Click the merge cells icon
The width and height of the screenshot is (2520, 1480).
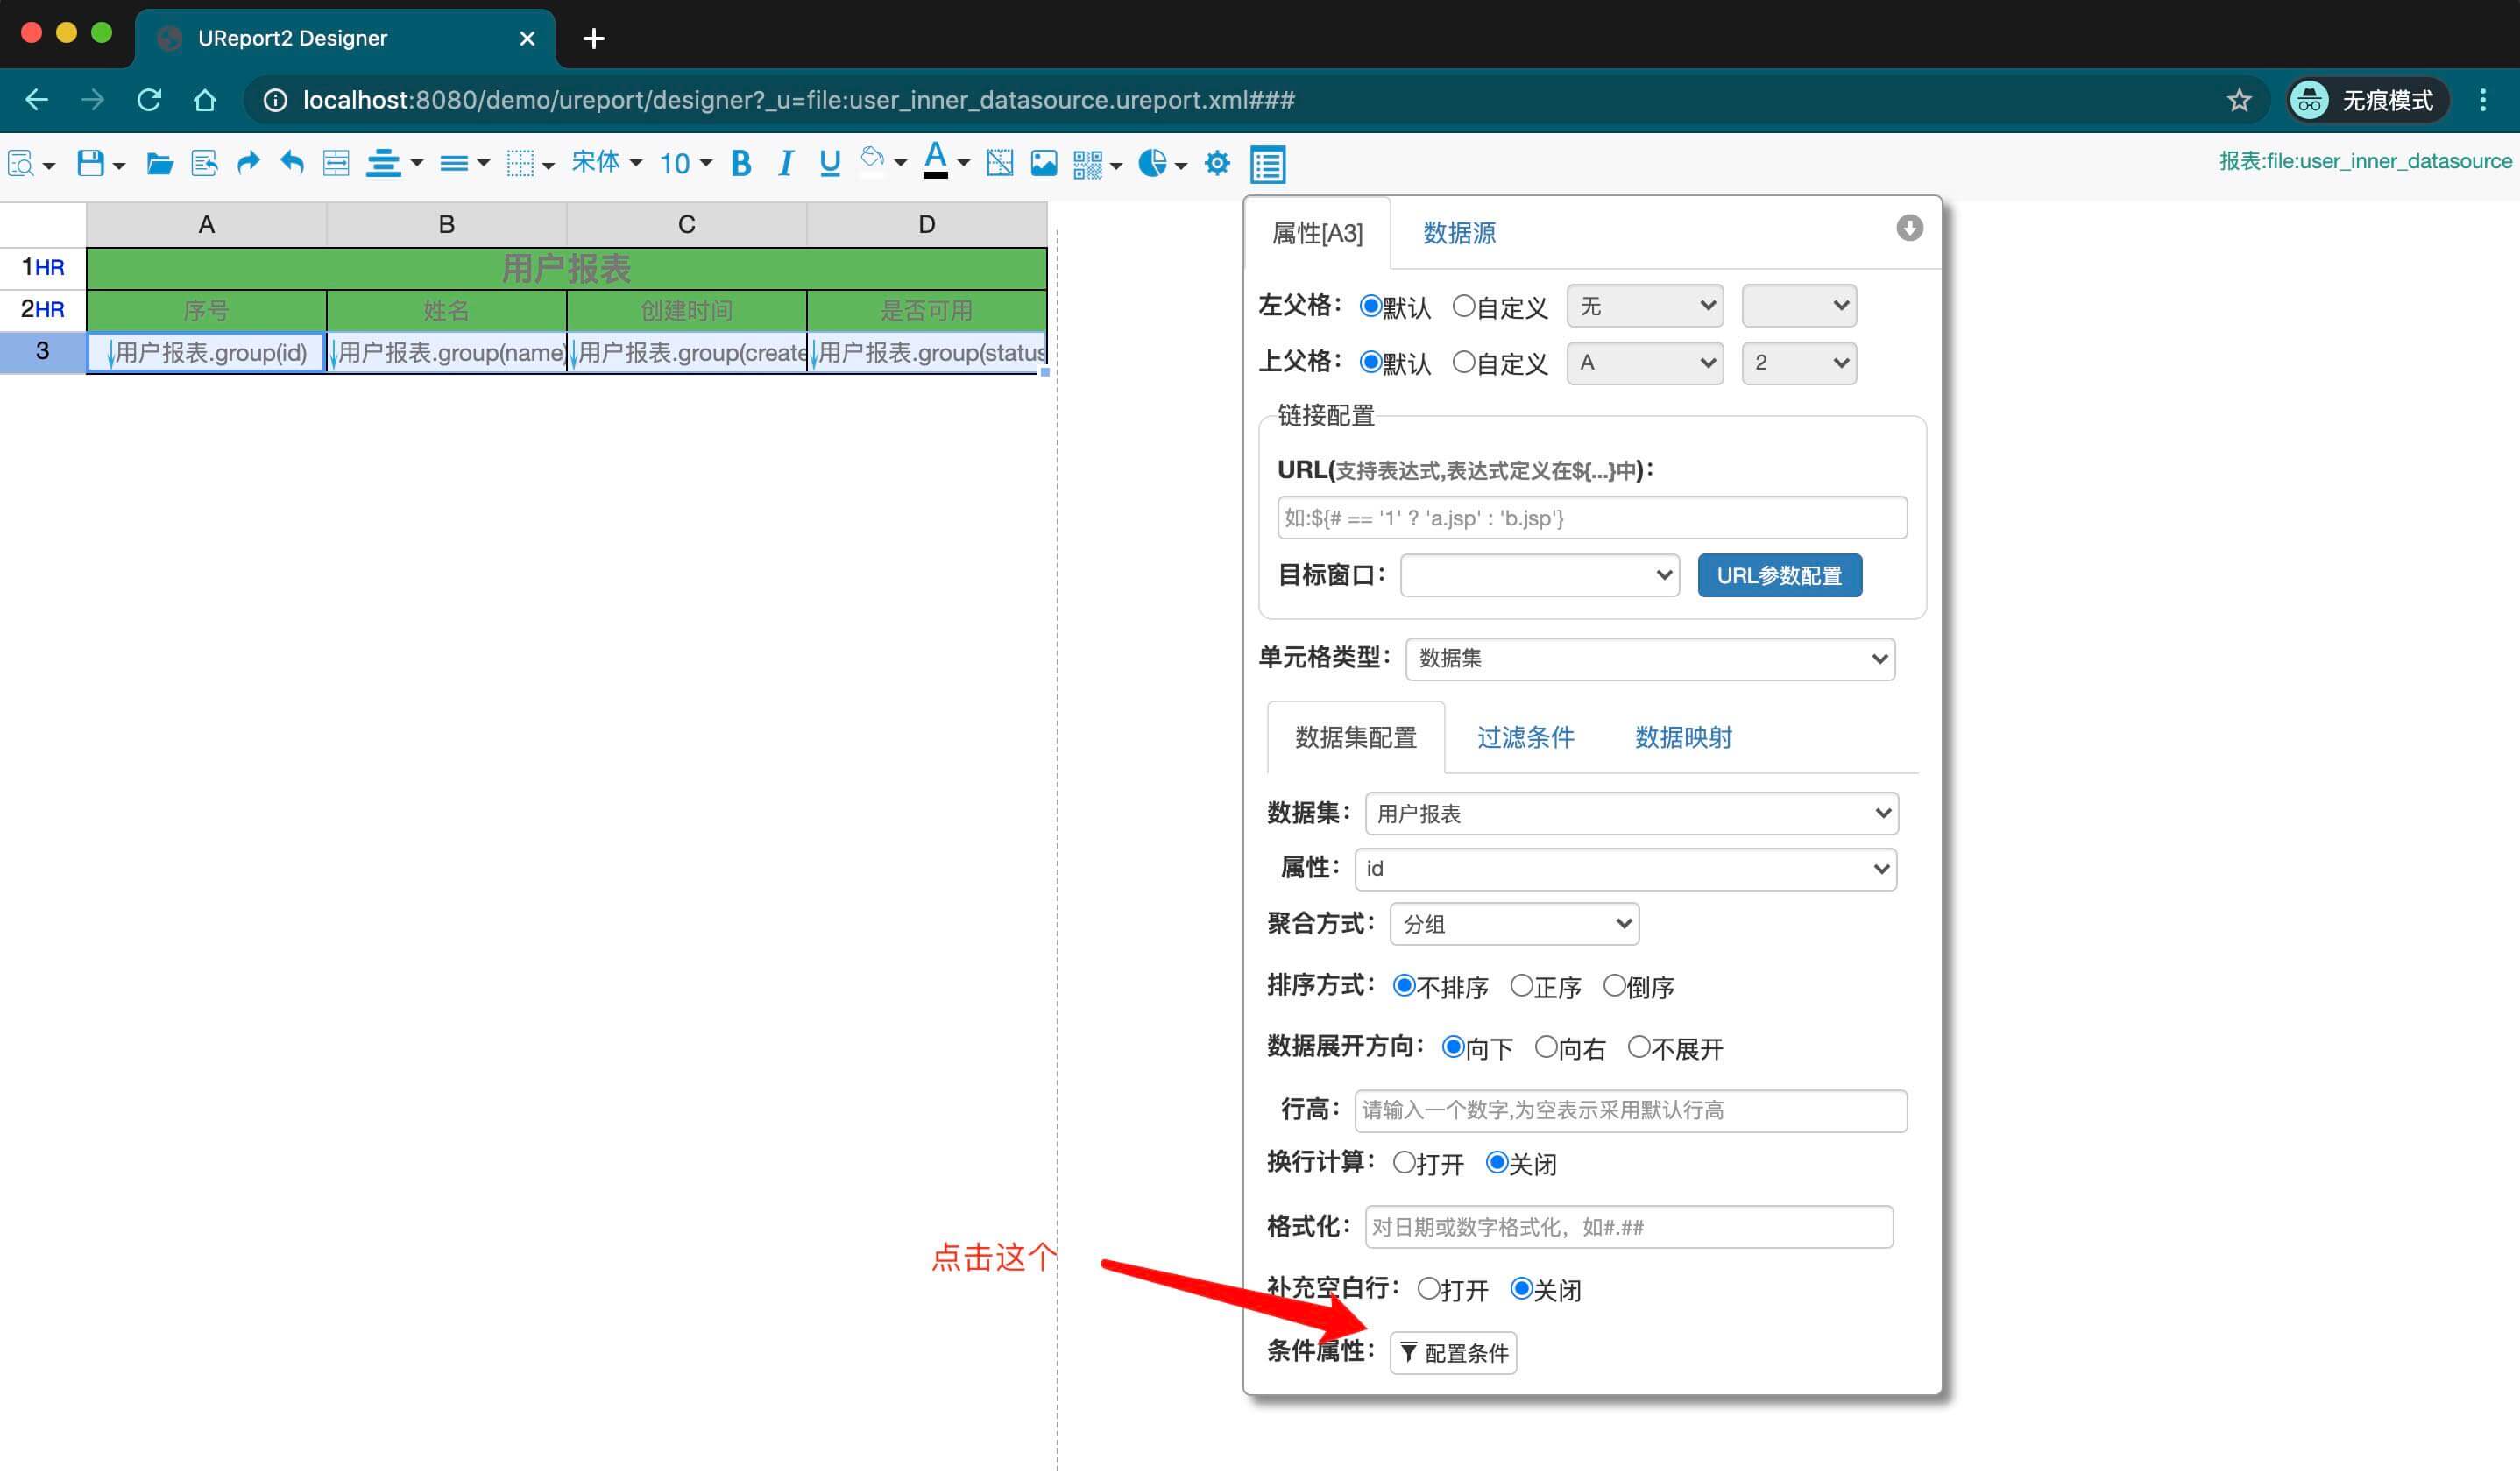336,163
